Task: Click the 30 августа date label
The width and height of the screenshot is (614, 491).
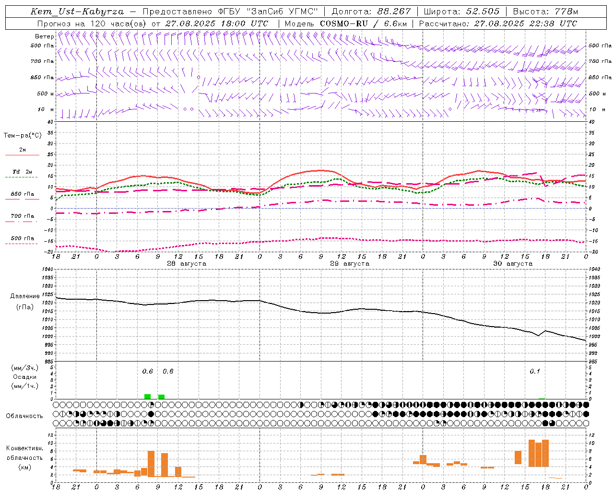Action: pos(513,264)
